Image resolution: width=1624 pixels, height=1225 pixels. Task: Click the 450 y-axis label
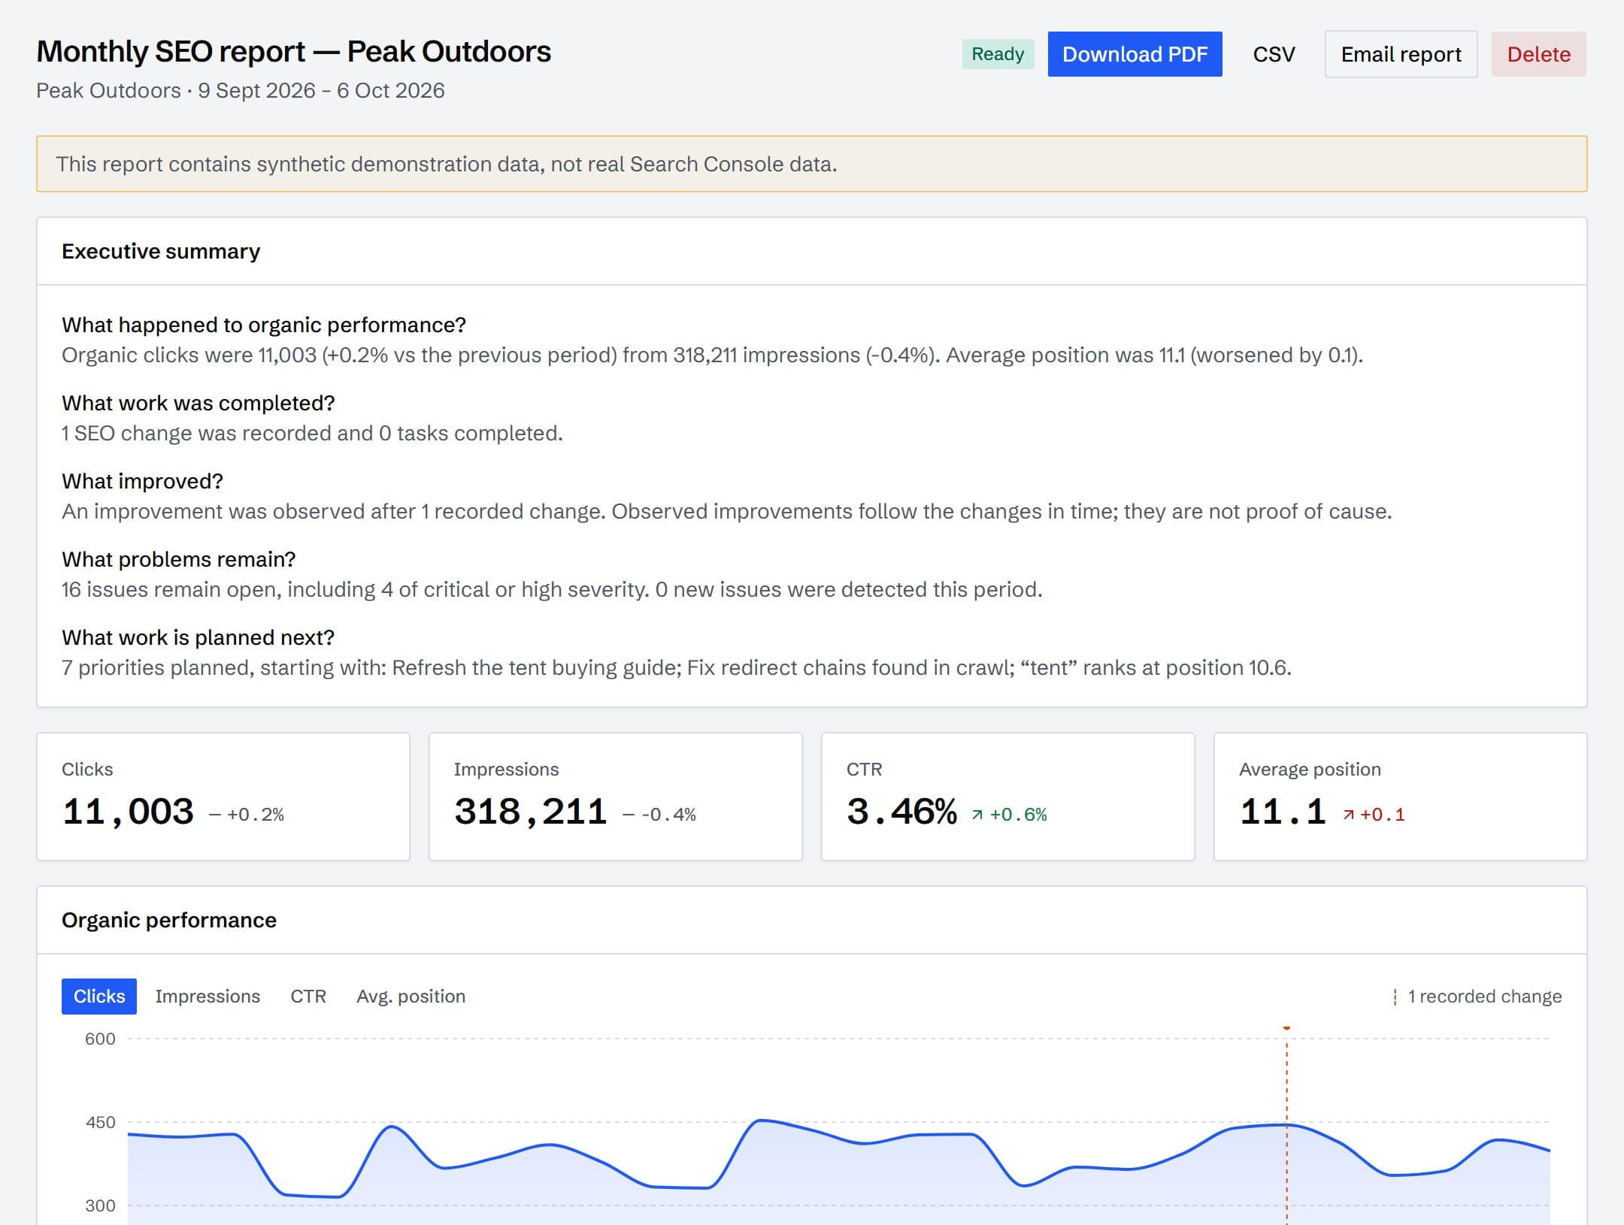pyautogui.click(x=100, y=1122)
